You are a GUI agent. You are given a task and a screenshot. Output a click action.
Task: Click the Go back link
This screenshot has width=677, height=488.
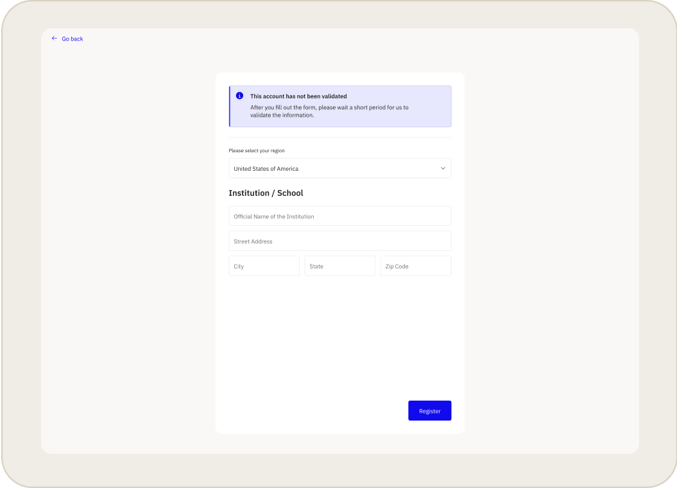pos(72,39)
